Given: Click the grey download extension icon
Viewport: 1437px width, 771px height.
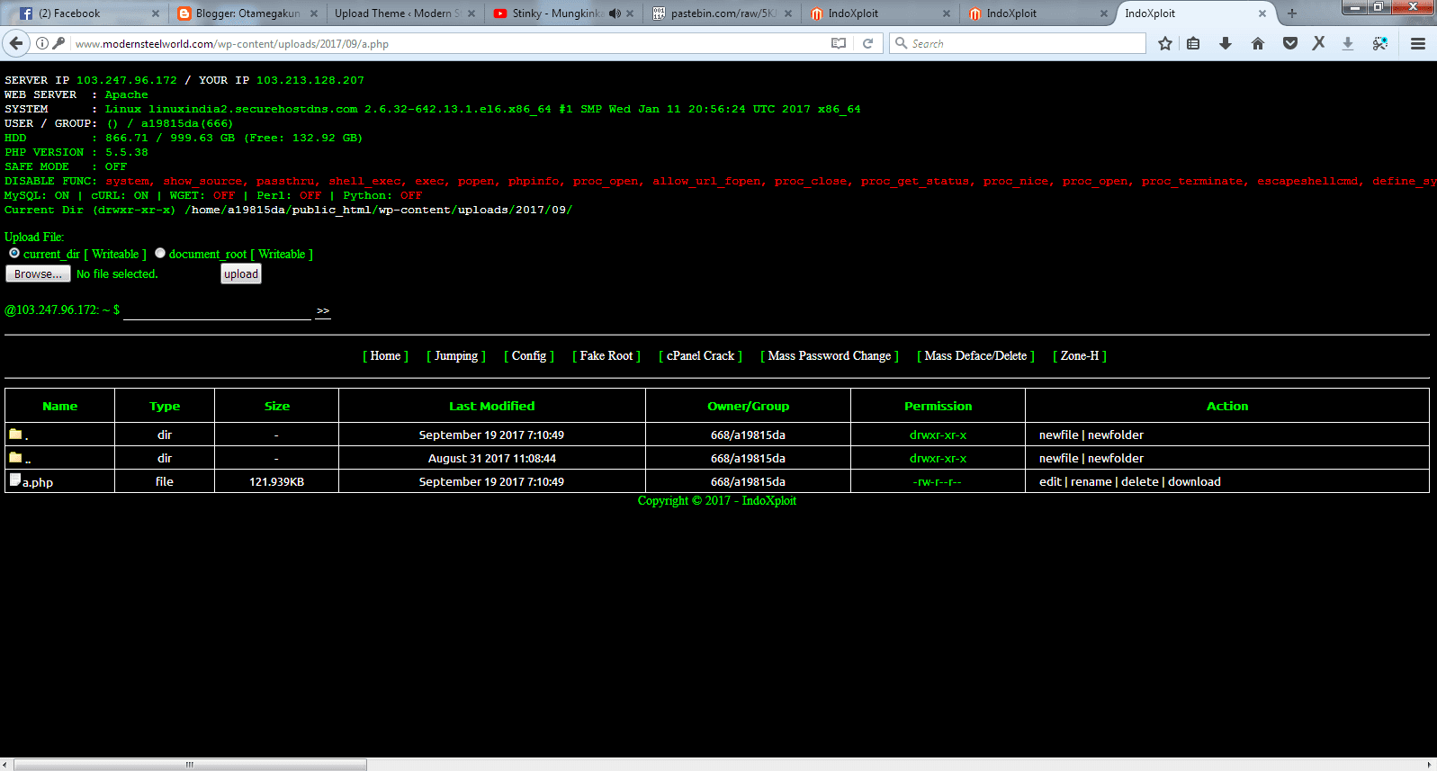Looking at the screenshot, I should (x=1348, y=43).
